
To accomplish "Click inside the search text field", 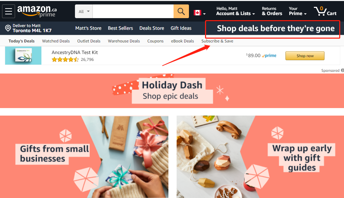I will click(x=133, y=11).
